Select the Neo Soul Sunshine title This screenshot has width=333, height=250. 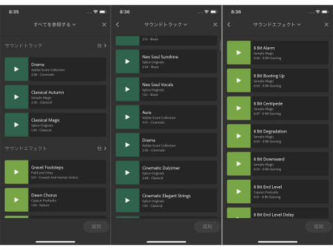tap(160, 57)
